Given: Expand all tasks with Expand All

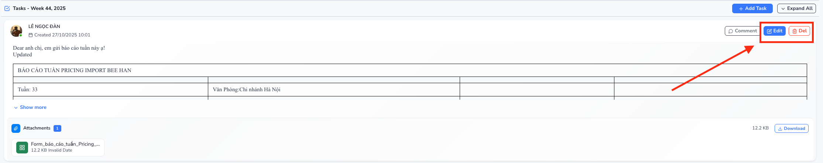Looking at the screenshot, I should [796, 8].
